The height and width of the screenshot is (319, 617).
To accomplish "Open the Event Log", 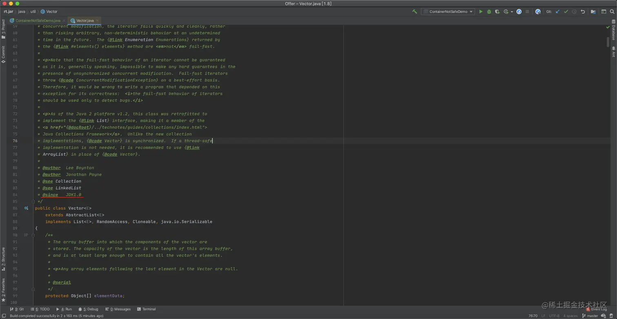I will point(597,309).
